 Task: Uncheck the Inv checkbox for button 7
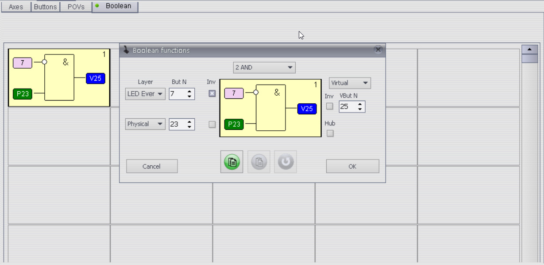coord(212,94)
